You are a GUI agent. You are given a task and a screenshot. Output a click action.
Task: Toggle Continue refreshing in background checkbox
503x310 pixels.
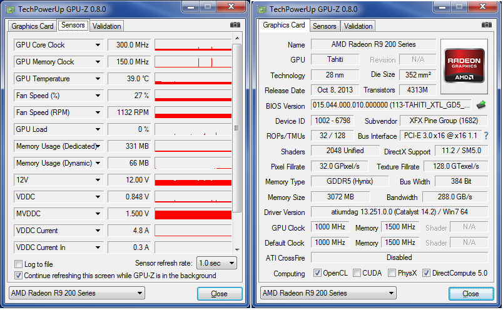coord(18,276)
